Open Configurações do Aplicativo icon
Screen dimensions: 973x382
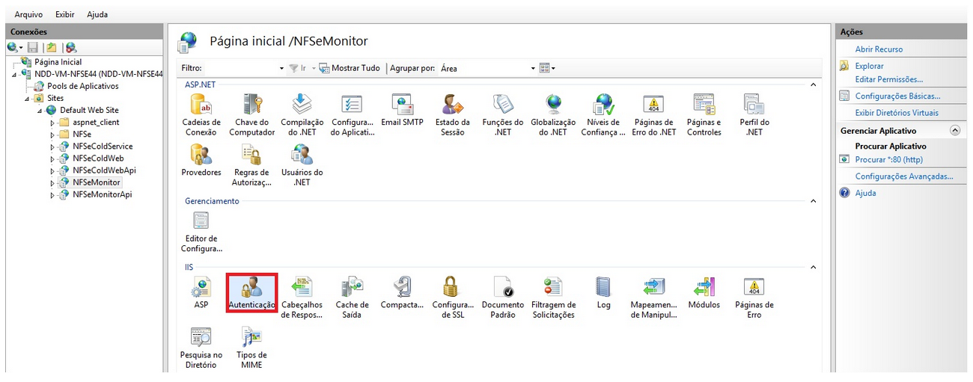[x=352, y=115]
